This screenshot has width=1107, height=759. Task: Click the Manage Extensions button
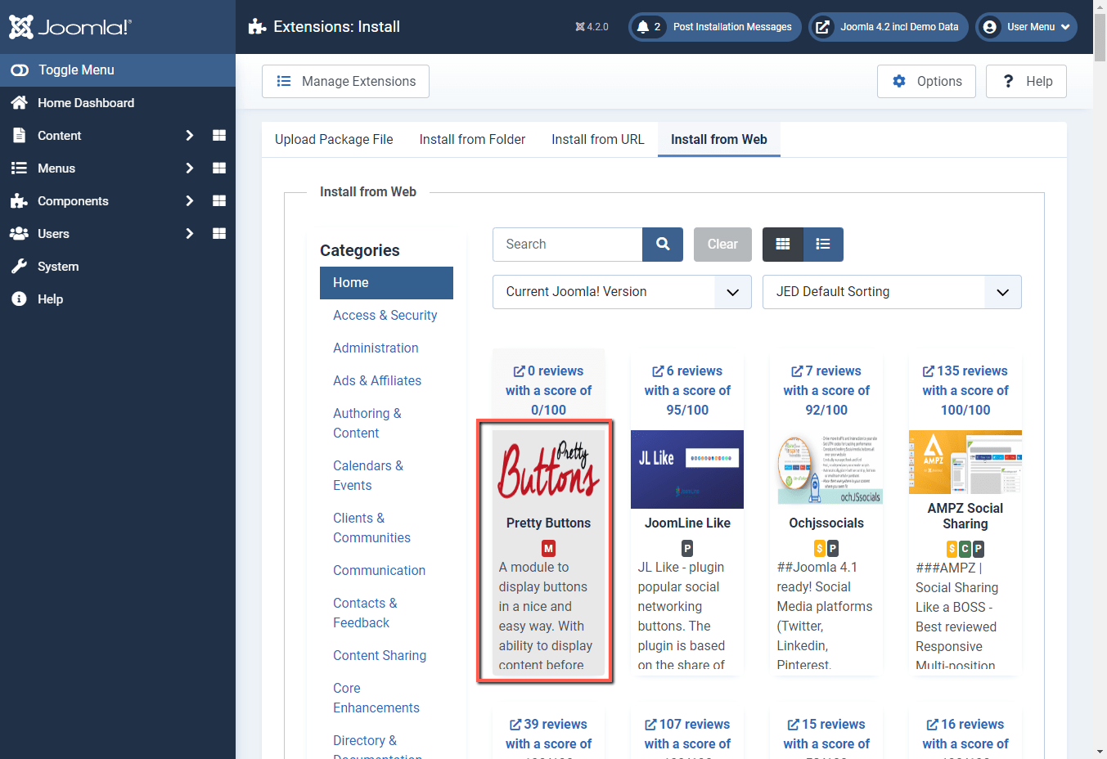[344, 81]
